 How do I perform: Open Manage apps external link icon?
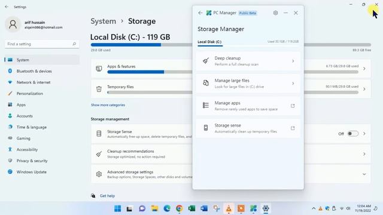tap(293, 106)
